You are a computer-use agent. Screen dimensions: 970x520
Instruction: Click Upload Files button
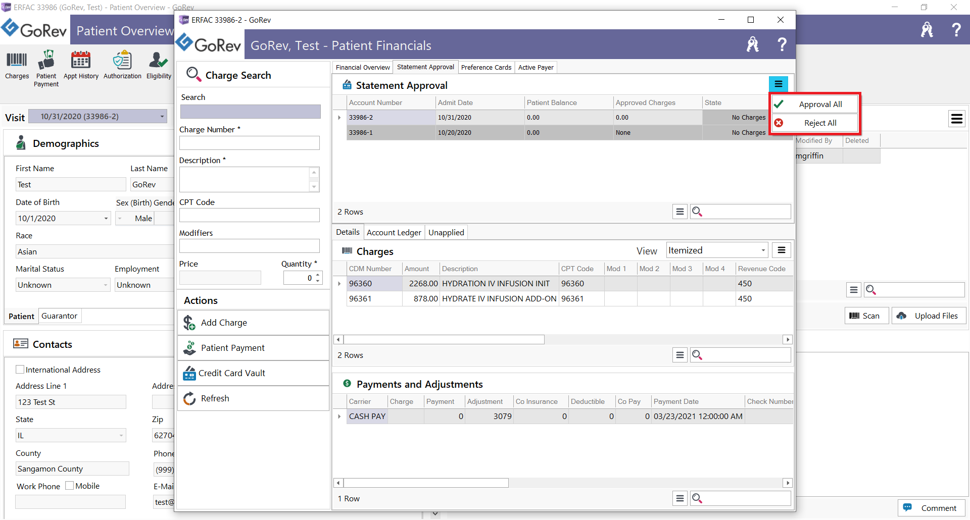pyautogui.click(x=929, y=316)
